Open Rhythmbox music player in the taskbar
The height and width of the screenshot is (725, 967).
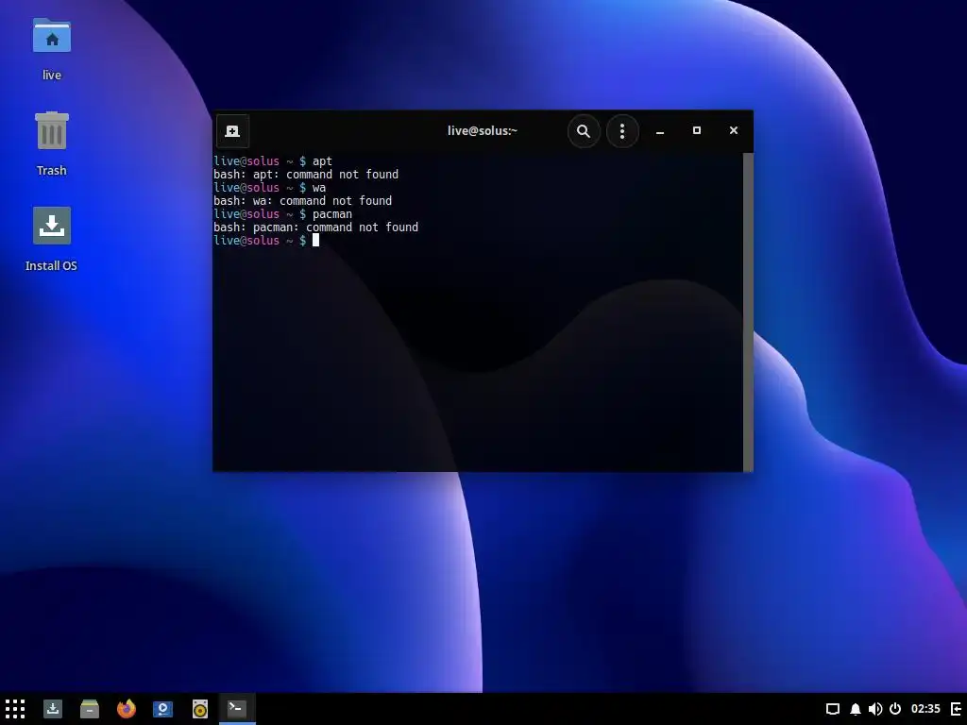click(200, 709)
